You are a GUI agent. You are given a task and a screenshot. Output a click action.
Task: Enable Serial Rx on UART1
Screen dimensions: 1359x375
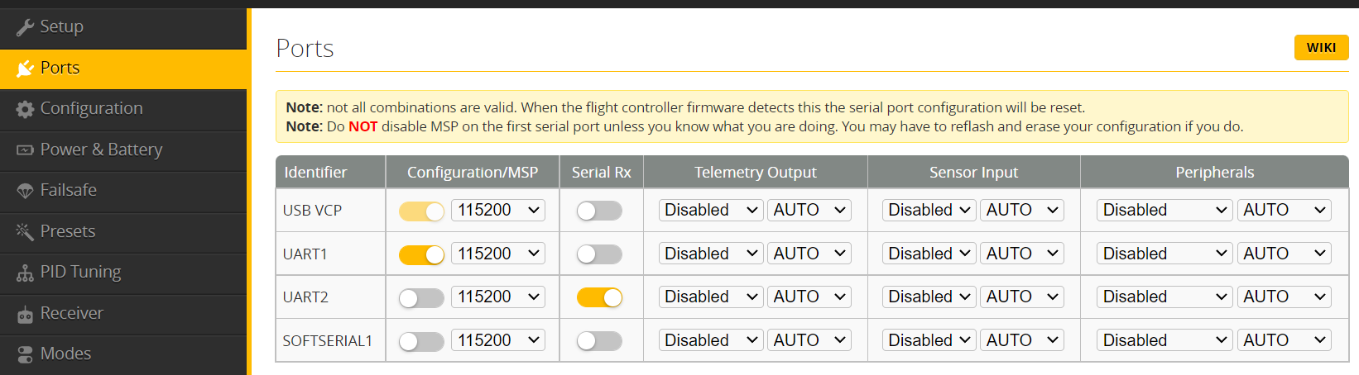(599, 254)
